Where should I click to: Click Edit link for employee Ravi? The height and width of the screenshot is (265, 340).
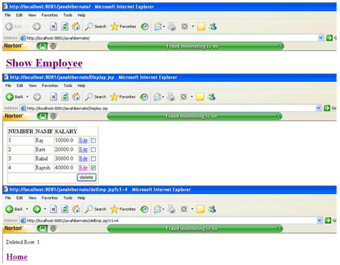pyautogui.click(x=83, y=149)
